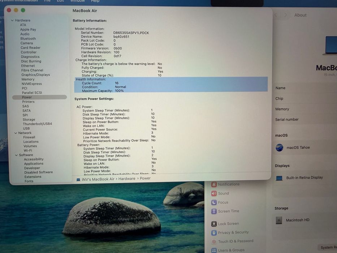Image resolution: width=337 pixels, height=253 pixels.
Task: Click Power in the bottom path bar
Action: tap(145, 178)
